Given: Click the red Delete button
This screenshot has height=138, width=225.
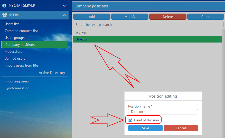Looking at the screenshot, I should coord(168,17).
